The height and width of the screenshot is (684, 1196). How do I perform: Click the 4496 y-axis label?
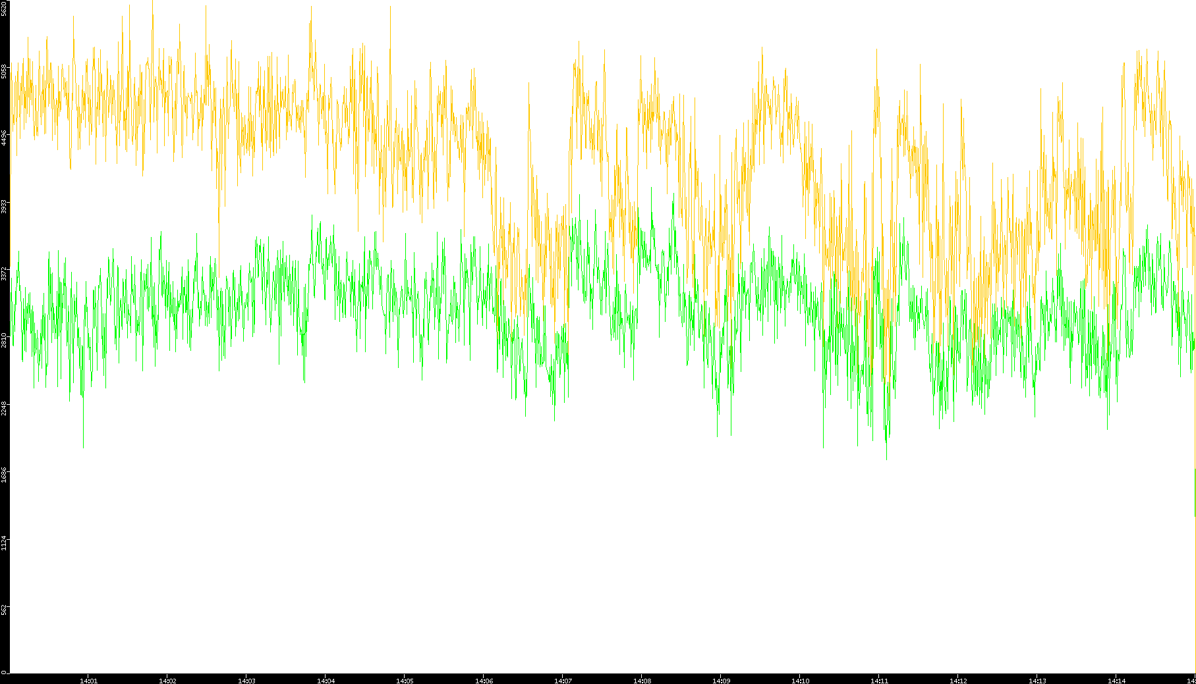[5, 138]
